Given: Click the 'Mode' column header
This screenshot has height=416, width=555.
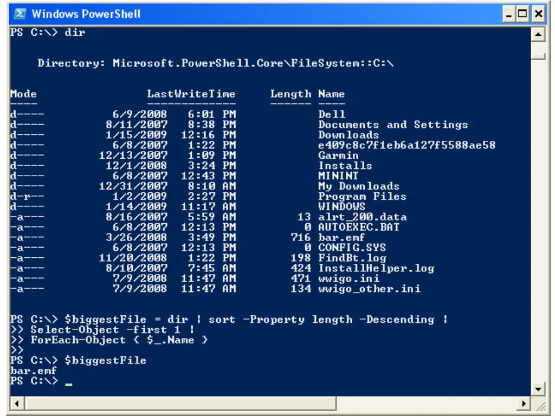Looking at the screenshot, I should click(23, 94).
